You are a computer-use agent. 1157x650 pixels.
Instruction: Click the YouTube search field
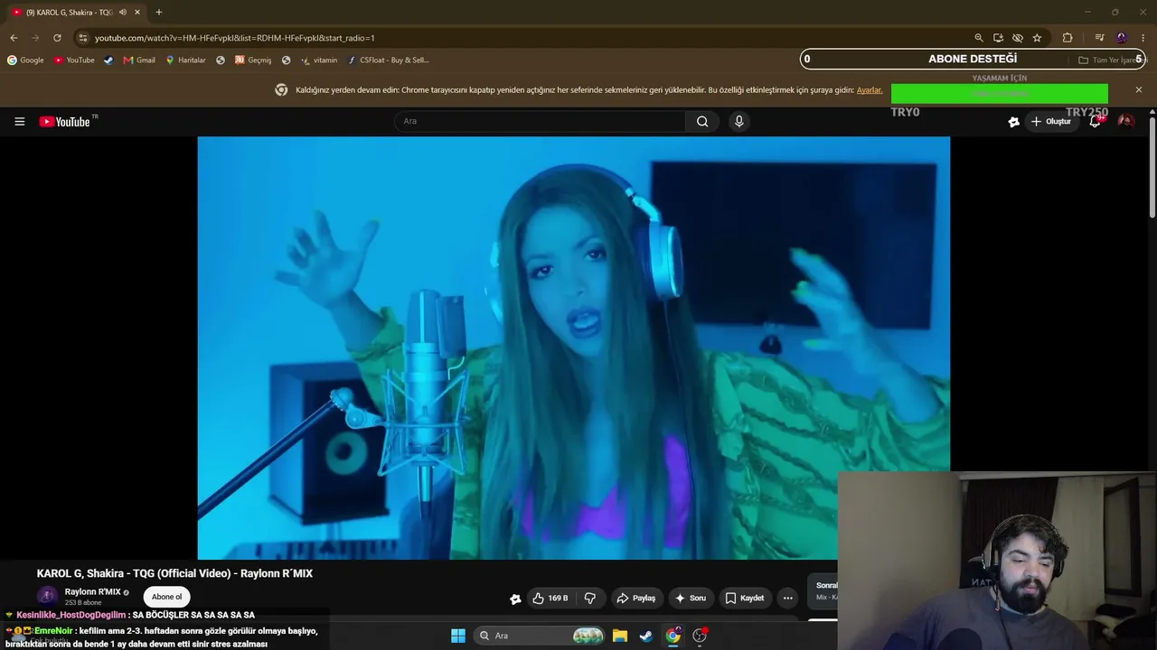click(x=540, y=121)
